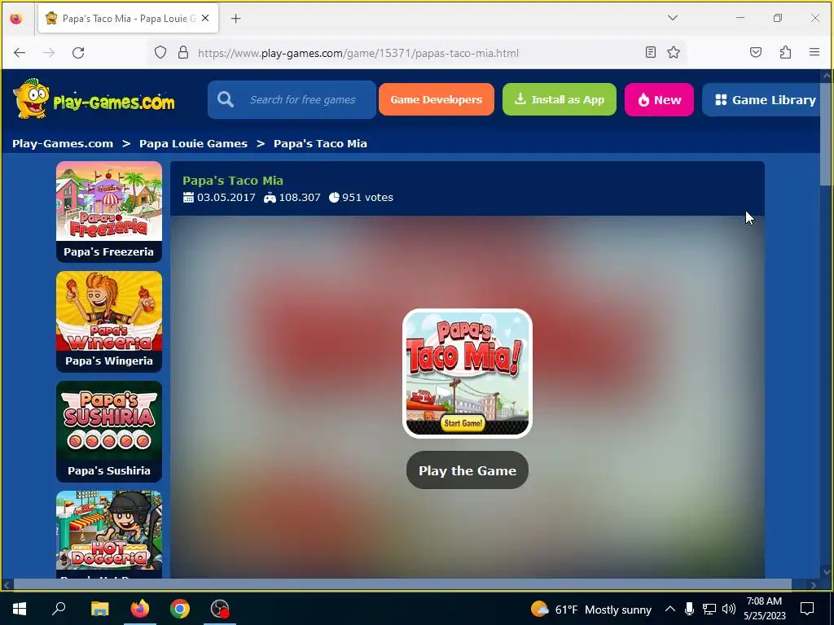Screen dimensions: 834x625
Task: Click the Play the Game button
Action: pos(467,470)
